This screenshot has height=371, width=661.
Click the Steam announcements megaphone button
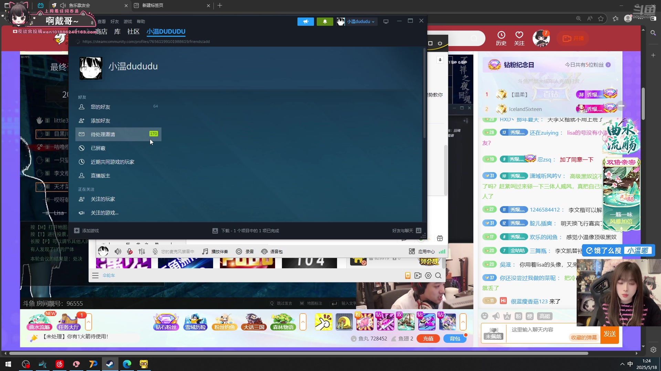306,22
